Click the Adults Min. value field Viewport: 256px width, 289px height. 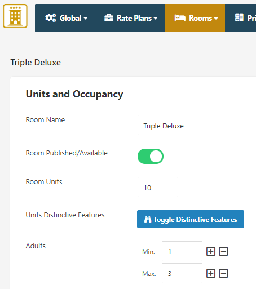tap(182, 251)
